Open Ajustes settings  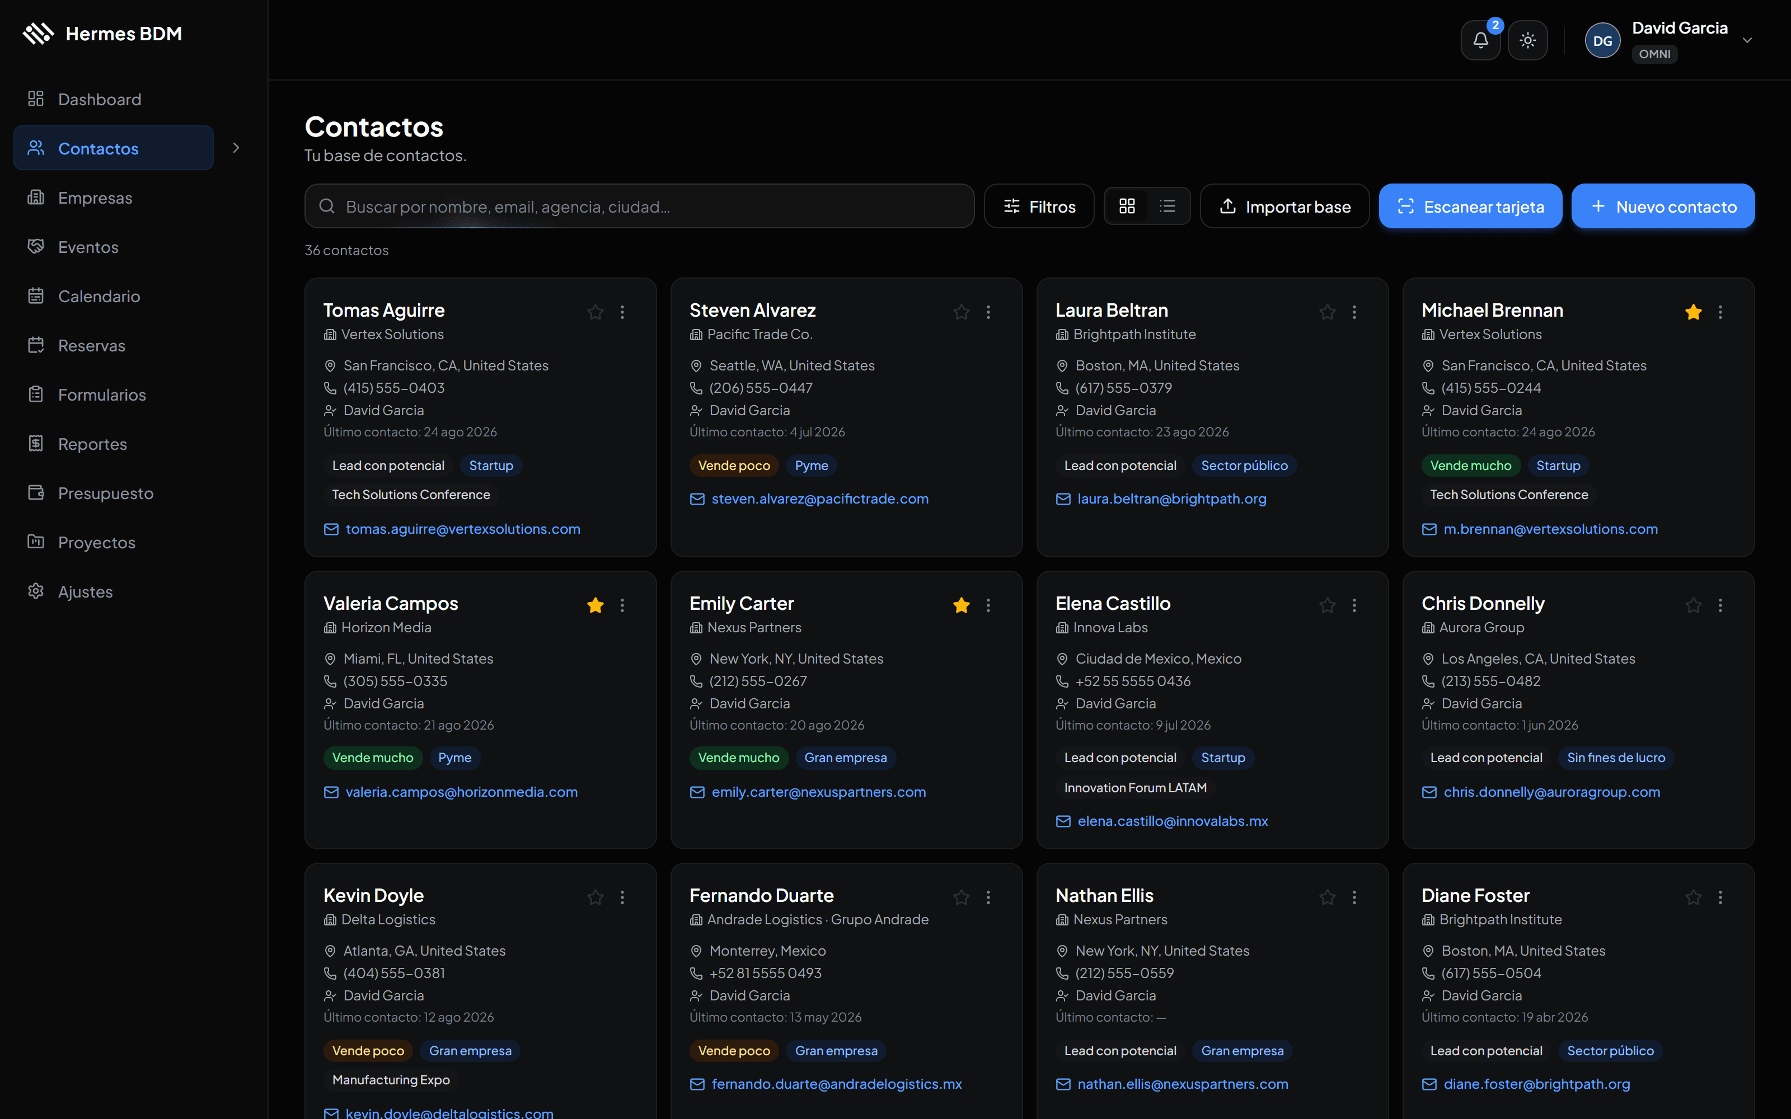113,592
